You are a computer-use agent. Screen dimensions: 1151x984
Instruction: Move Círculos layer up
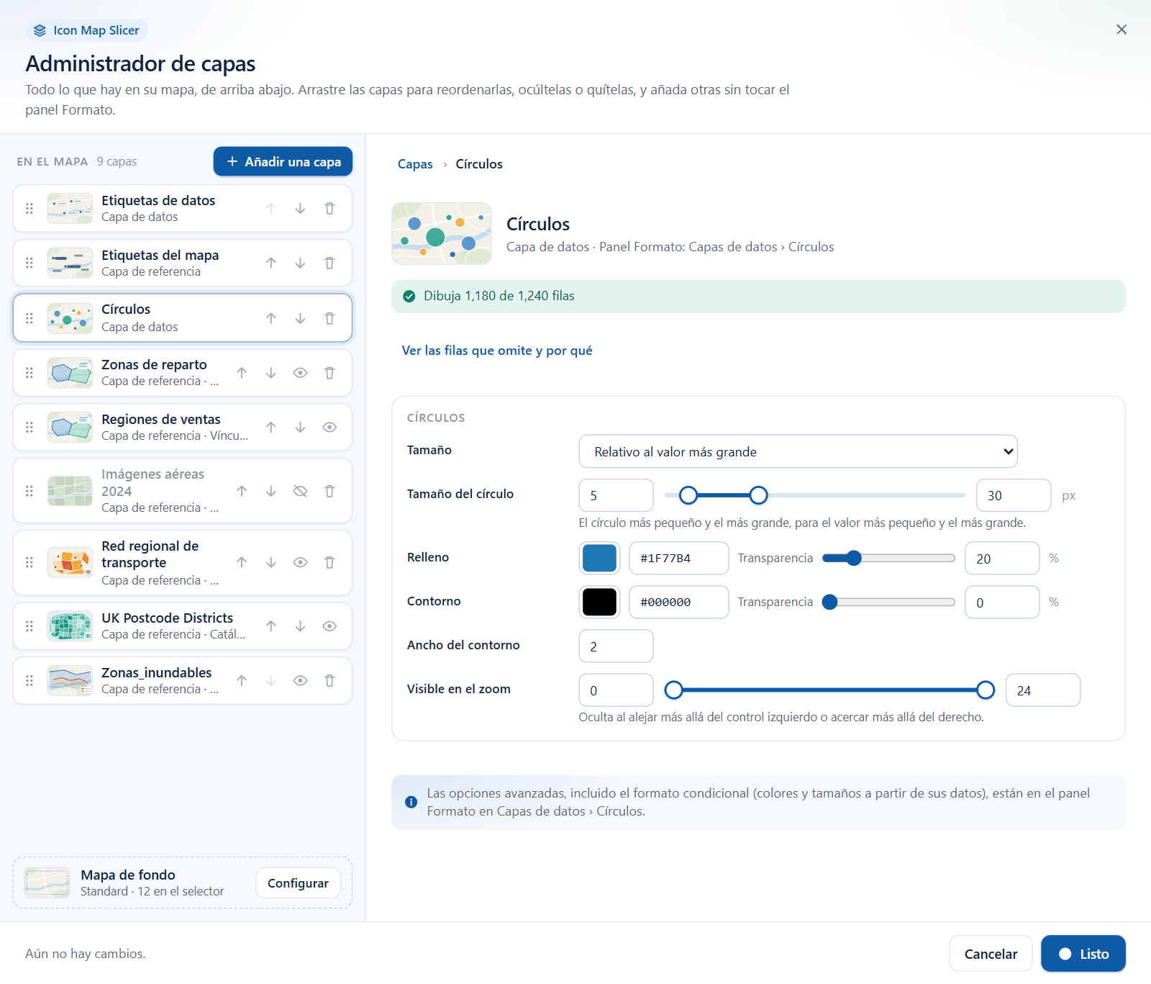pyautogui.click(x=270, y=318)
